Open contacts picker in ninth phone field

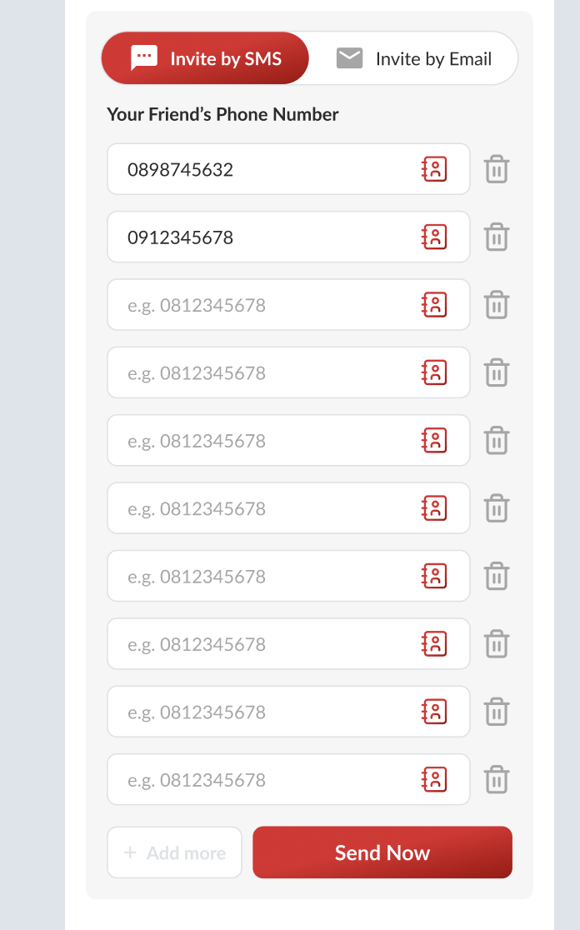pos(434,712)
